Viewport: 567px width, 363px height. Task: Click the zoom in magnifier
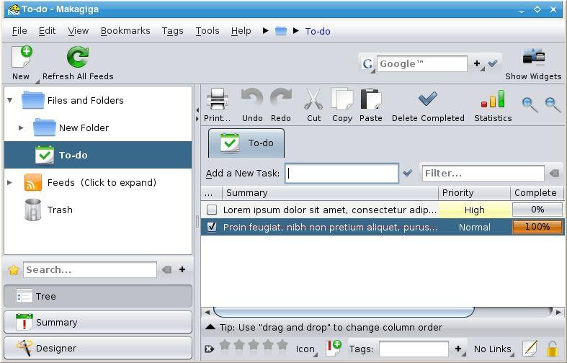(530, 104)
